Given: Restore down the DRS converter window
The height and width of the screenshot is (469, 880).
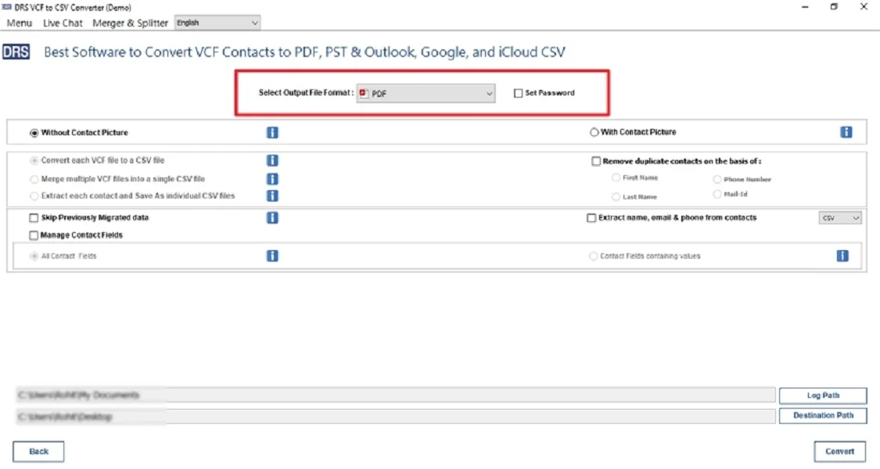Looking at the screenshot, I should point(834,7).
